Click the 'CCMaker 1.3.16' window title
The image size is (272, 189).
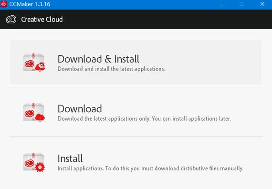[x=30, y=4]
